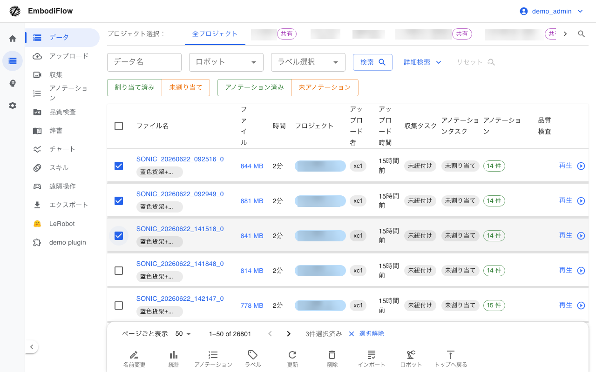
Task: Click the 15 件 annotation count badge
Action: coord(494,306)
